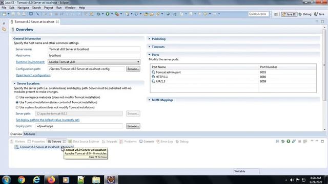Maximize the editor area

[322, 21]
